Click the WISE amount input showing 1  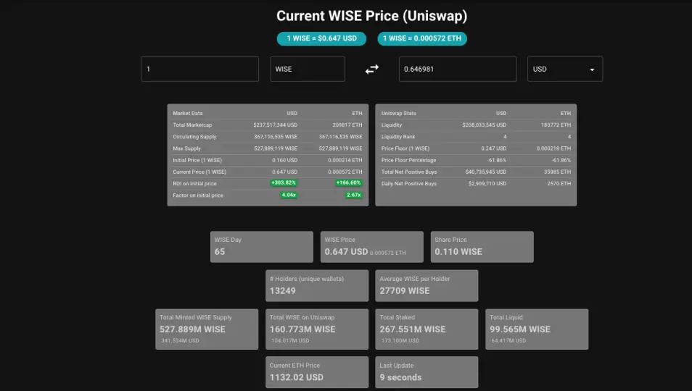[199, 69]
